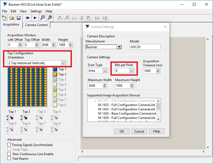Click the Save floppy disk icon
The image size is (213, 164).
click(19, 18)
